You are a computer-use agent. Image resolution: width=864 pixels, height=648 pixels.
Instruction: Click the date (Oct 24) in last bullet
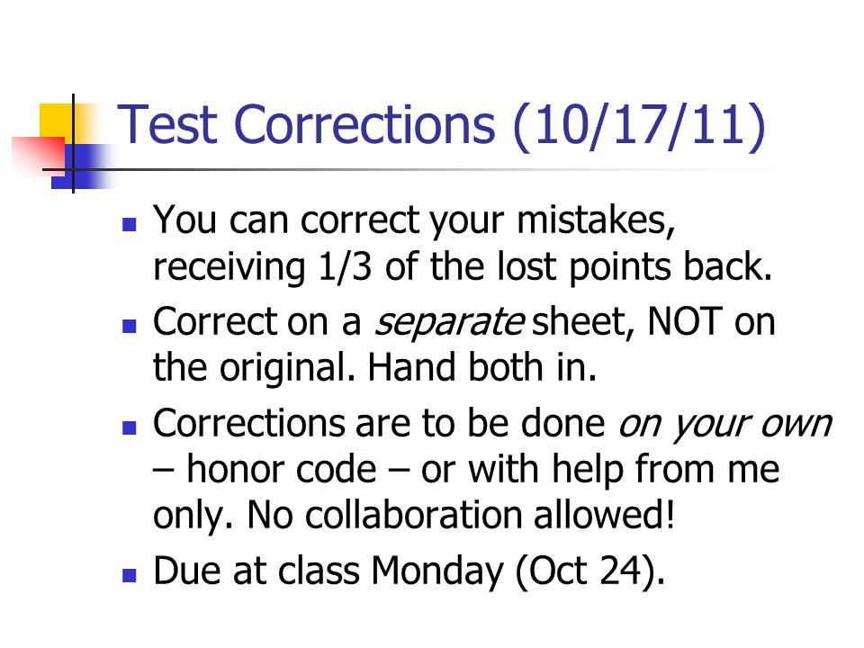point(590,572)
